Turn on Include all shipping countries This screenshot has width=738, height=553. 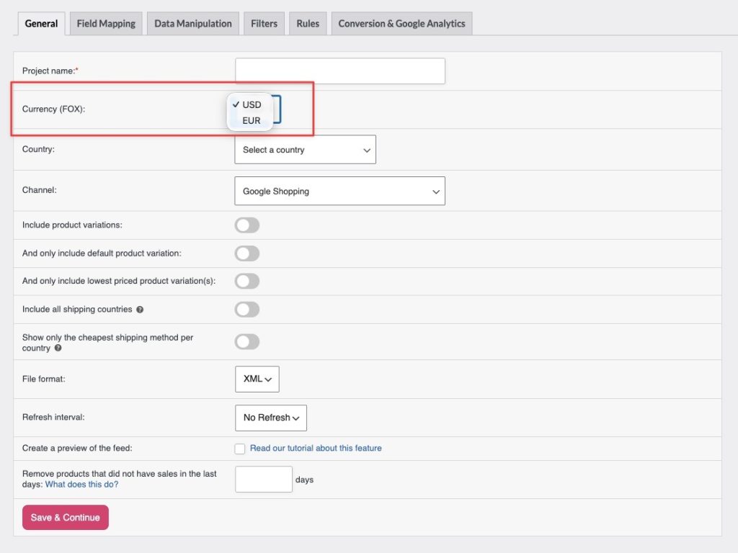point(247,310)
